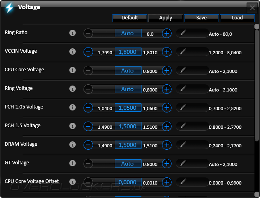Click the 1,0400 value for PCH 1.05
The image size is (260, 198).
105,109
